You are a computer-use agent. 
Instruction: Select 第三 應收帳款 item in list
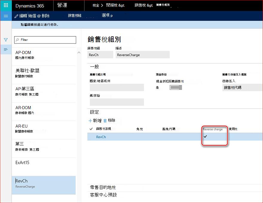(44, 148)
